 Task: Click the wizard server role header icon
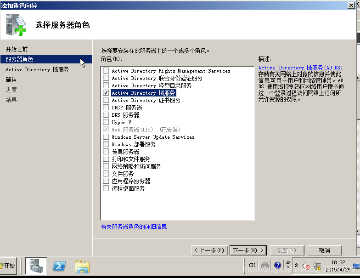(x=16, y=25)
